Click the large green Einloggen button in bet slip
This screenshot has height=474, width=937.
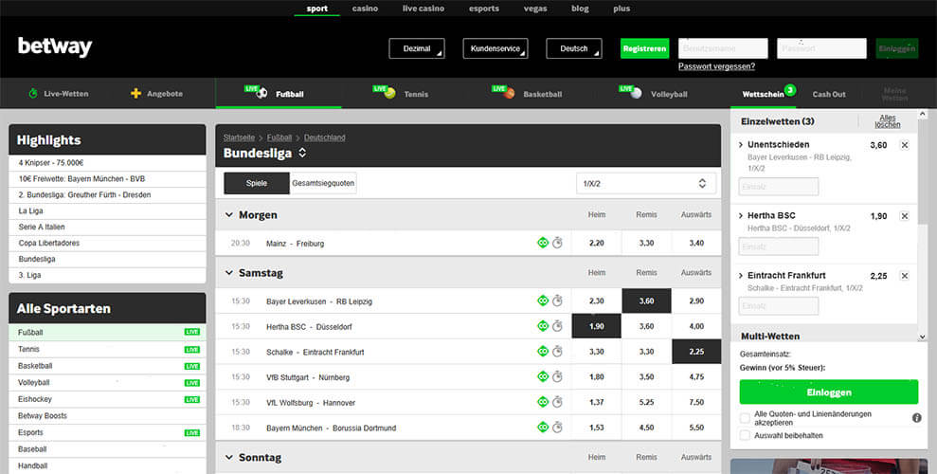(829, 392)
